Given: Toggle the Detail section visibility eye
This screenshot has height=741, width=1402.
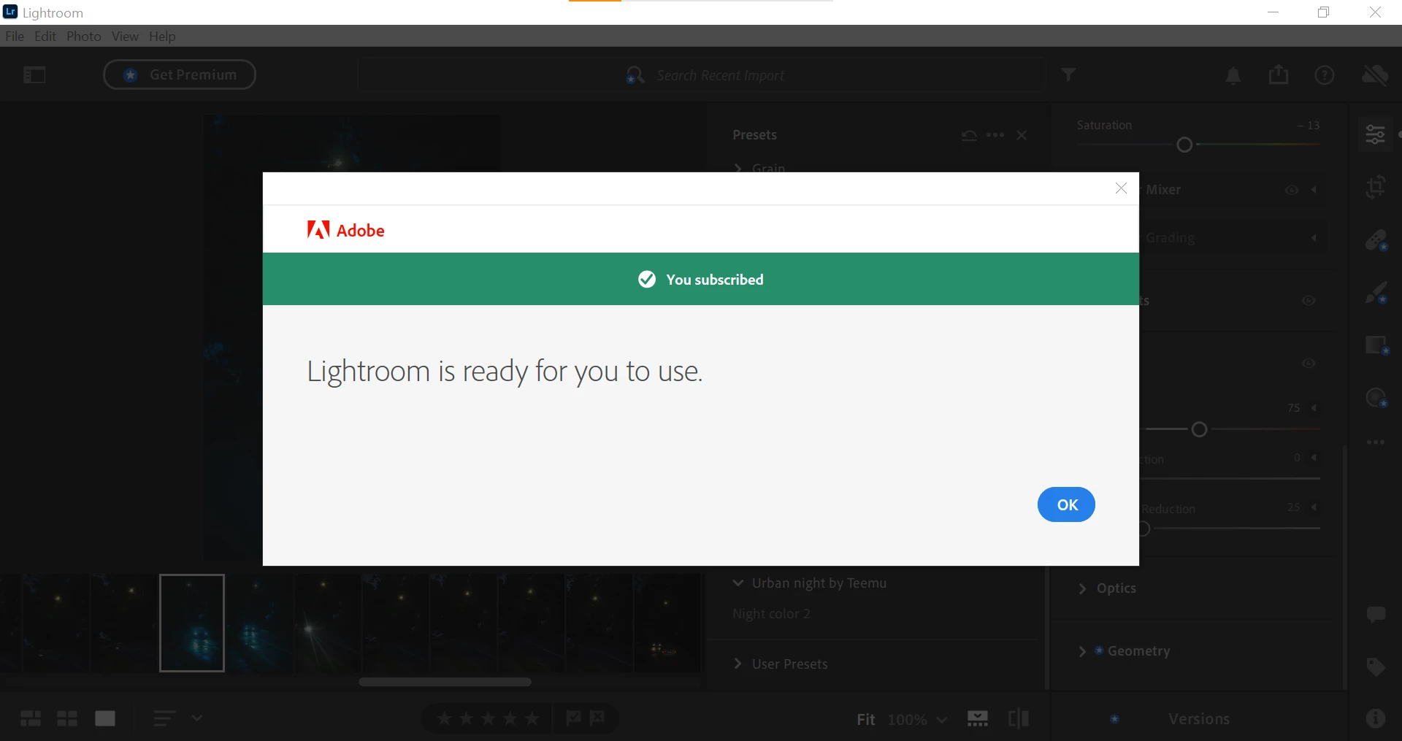Looking at the screenshot, I should pos(1309,363).
